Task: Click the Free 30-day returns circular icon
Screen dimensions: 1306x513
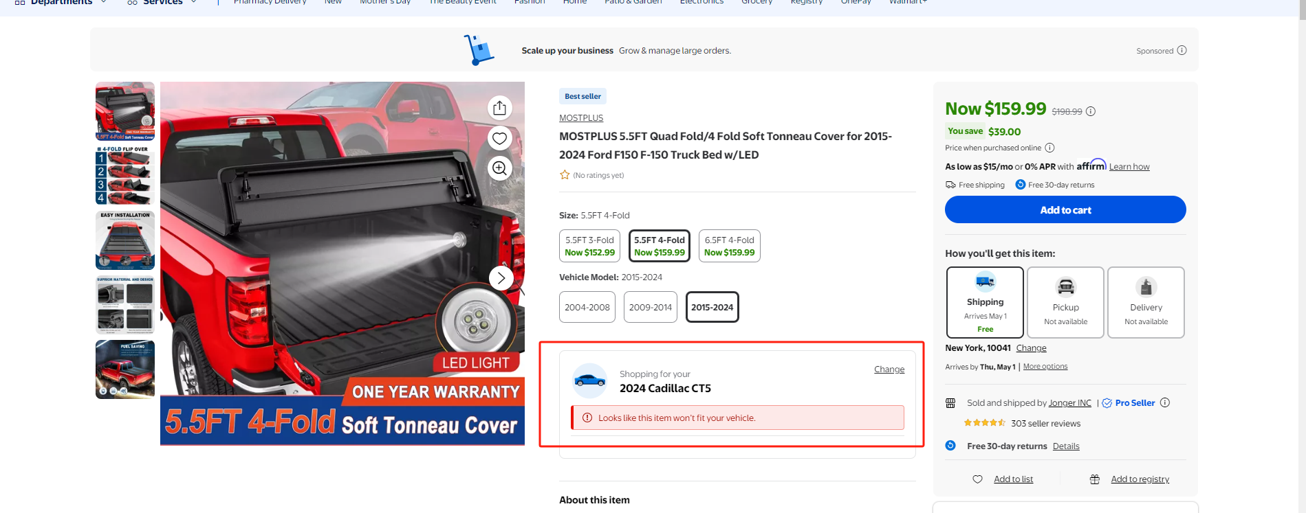Action: (x=950, y=446)
